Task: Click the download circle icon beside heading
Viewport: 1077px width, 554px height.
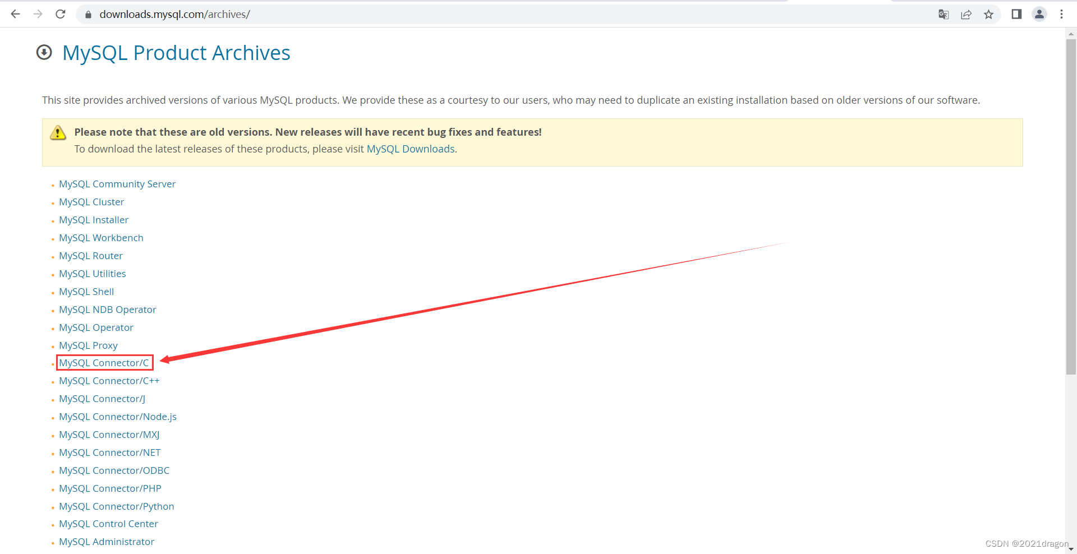Action: (44, 52)
